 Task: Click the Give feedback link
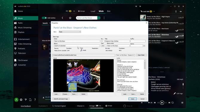pyautogui.click(x=26, y=106)
